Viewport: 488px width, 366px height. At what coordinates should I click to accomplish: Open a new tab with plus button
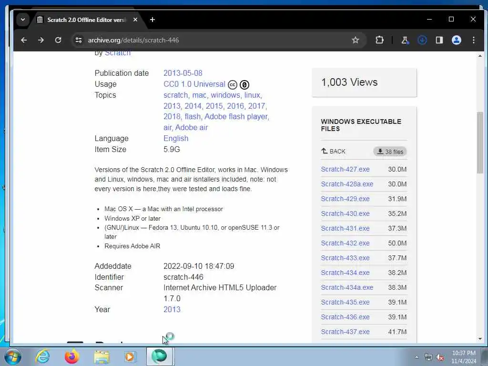coord(152,20)
